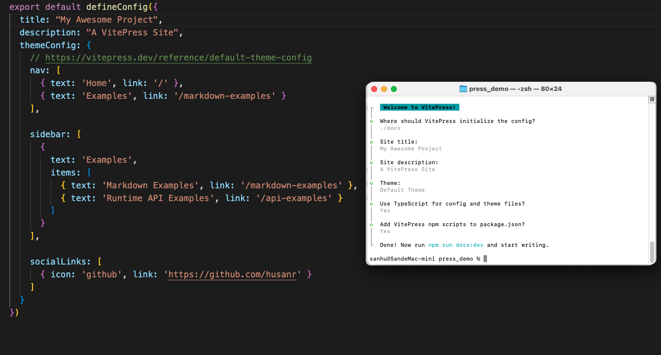This screenshot has width=661, height=355.
Task: Click the './docs' answer in terminal
Action: (390, 128)
